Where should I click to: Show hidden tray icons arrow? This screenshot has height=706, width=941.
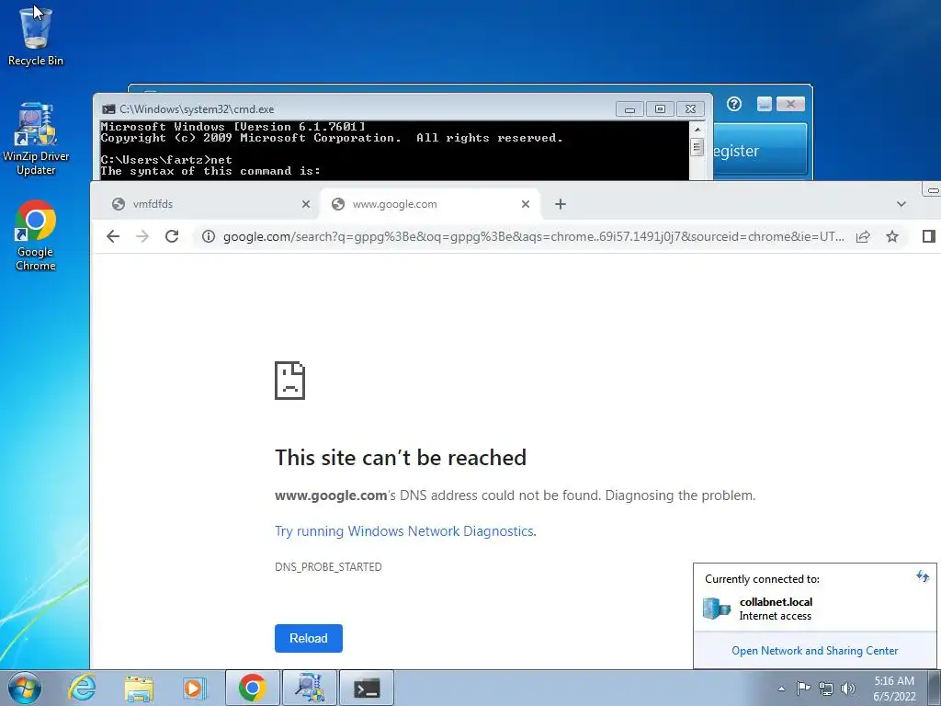coord(781,689)
